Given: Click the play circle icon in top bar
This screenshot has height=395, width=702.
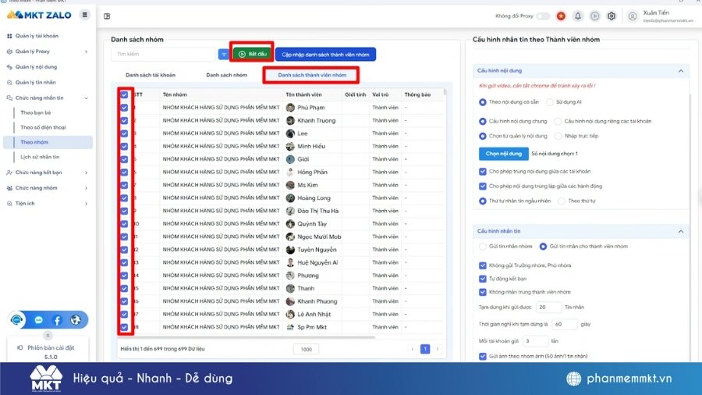Looking at the screenshot, I should (x=594, y=16).
